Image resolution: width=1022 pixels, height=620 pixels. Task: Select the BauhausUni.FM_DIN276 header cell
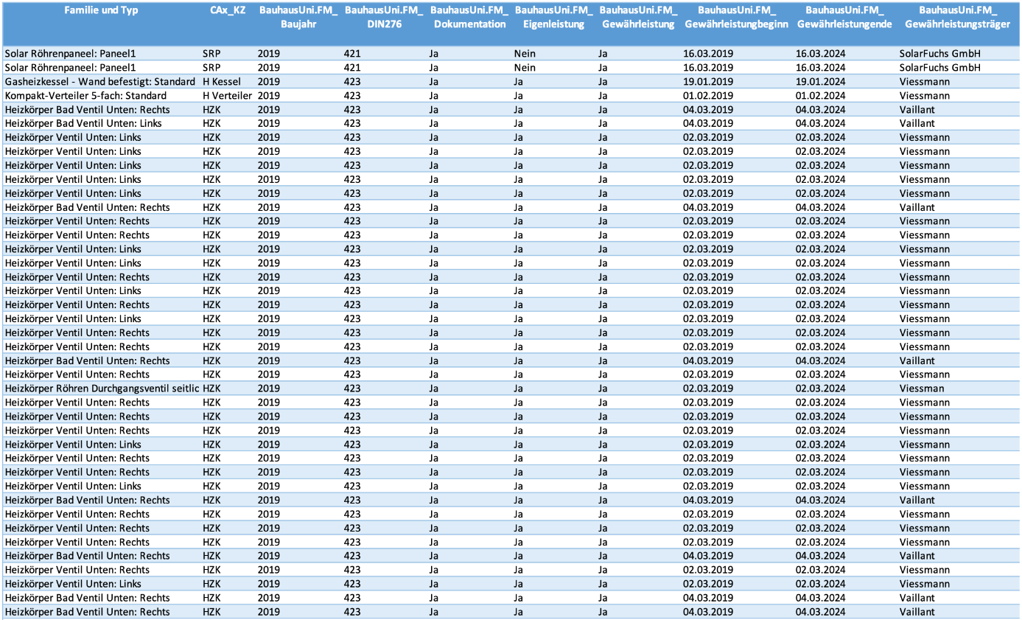click(384, 17)
